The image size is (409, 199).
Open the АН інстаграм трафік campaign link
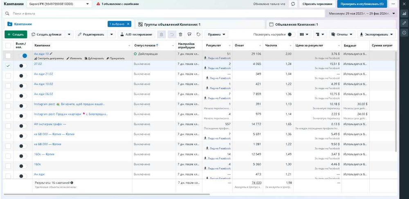coord(50,124)
